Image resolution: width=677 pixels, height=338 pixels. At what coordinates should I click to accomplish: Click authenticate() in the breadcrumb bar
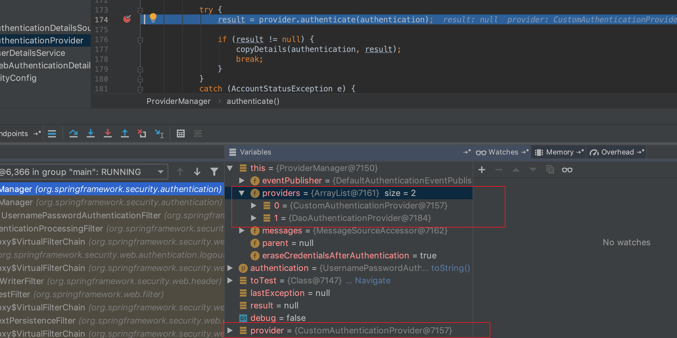coord(253,101)
